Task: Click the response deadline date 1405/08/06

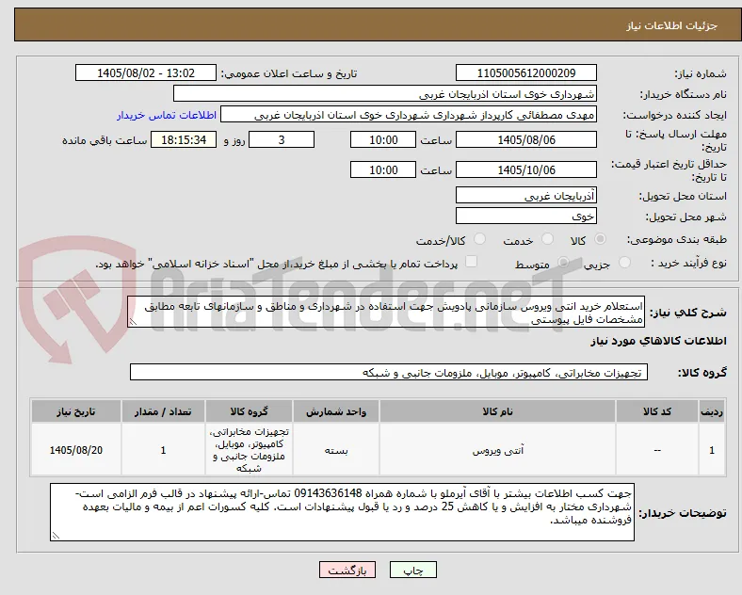Action: 526,140
